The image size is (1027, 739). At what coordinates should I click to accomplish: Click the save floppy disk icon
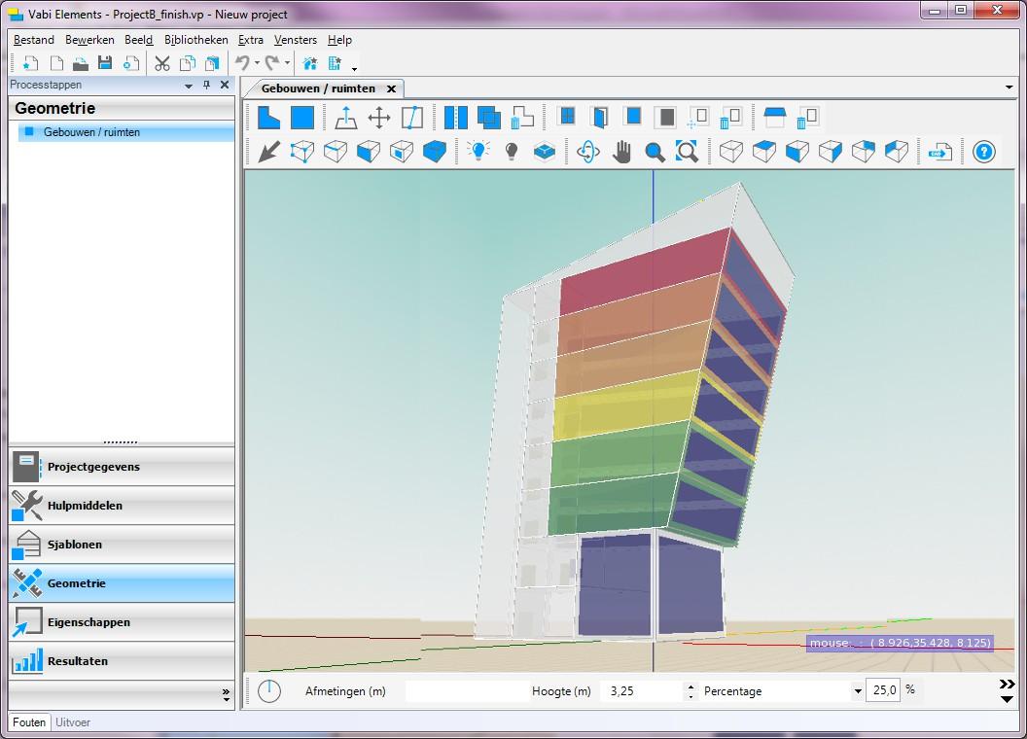click(x=105, y=64)
